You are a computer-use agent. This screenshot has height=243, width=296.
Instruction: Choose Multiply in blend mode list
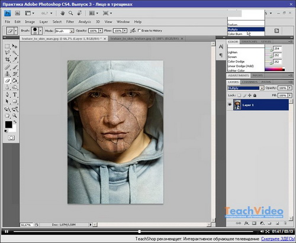click(246, 30)
